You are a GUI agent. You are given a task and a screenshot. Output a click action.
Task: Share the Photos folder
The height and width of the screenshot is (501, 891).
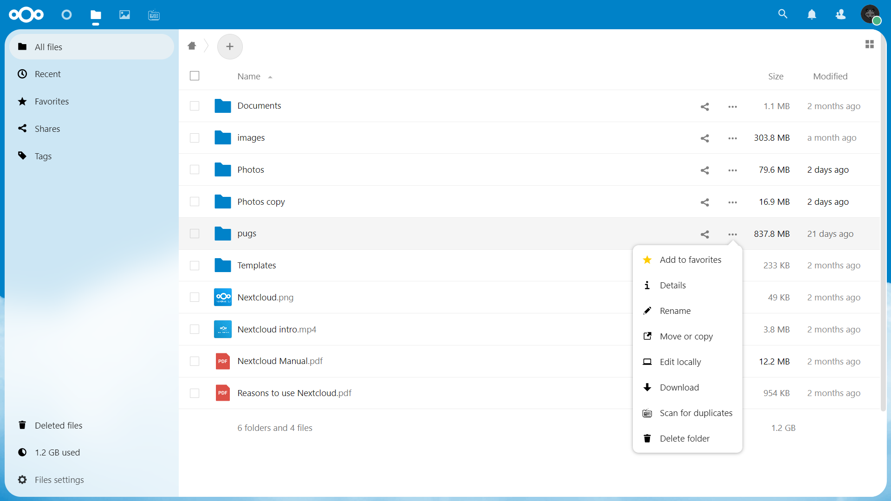(705, 170)
